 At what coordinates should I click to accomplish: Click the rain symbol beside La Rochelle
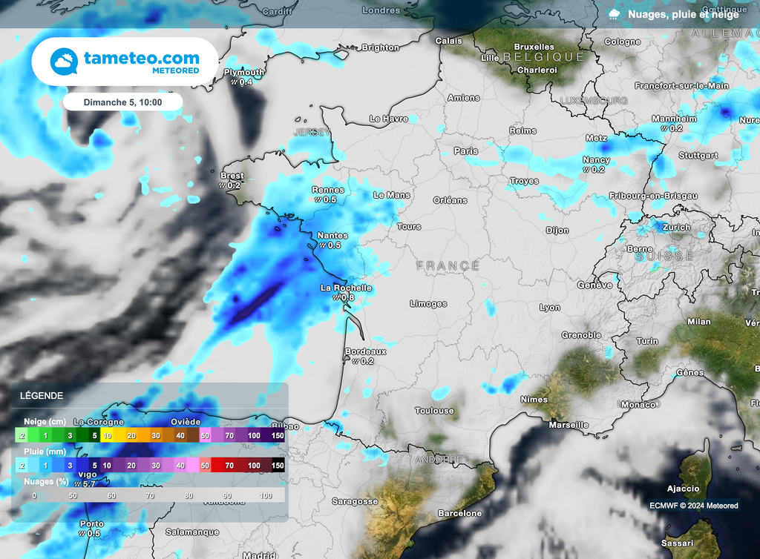[336, 296]
